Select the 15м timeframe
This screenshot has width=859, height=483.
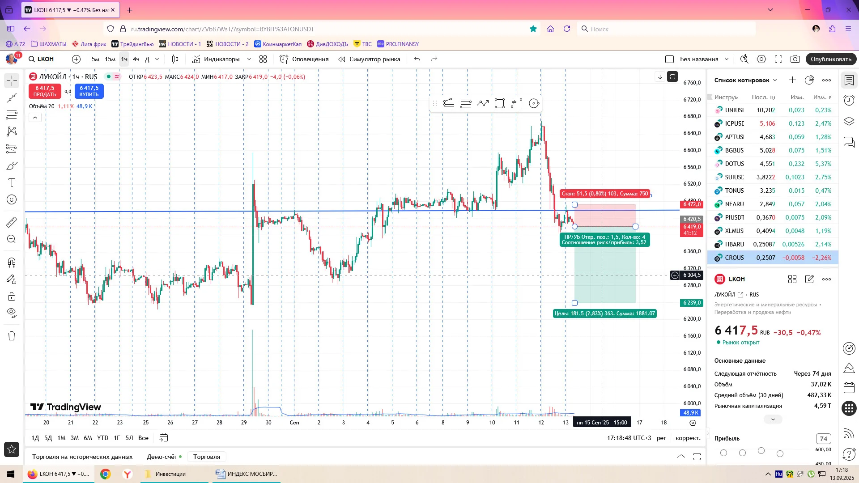tap(110, 59)
